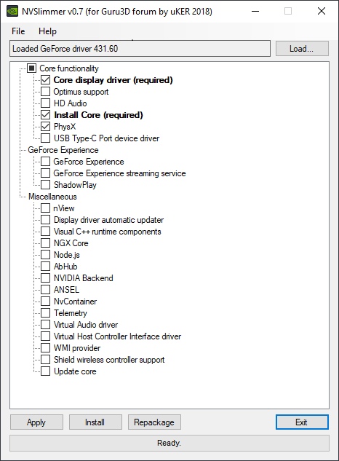Check the WMI provider checkbox
This screenshot has width=339, height=461.
coord(45,348)
